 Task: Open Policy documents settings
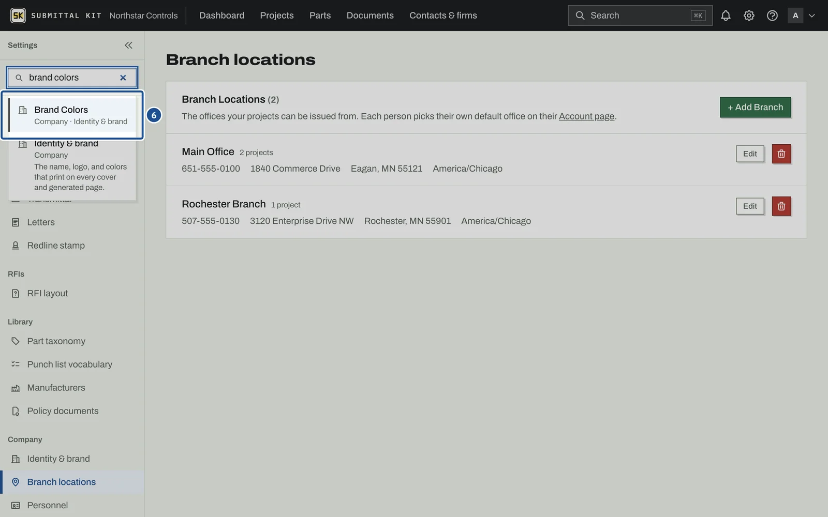[x=72, y=411]
